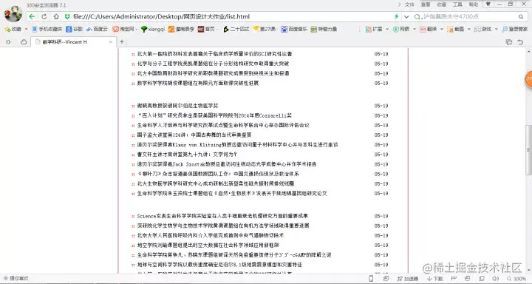Open the 百度音乐 bookmark
This screenshot has height=284, width=532.
tap(294, 30)
